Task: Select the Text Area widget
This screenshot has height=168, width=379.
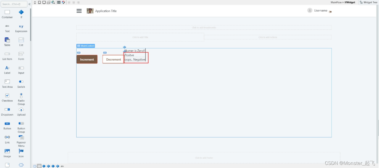Action: [7, 84]
